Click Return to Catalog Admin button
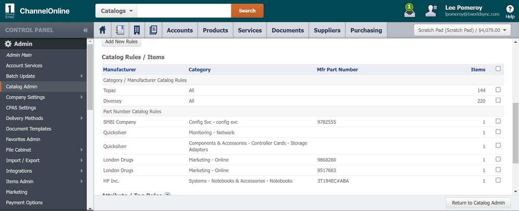The width and height of the screenshot is (519, 211). click(x=478, y=203)
